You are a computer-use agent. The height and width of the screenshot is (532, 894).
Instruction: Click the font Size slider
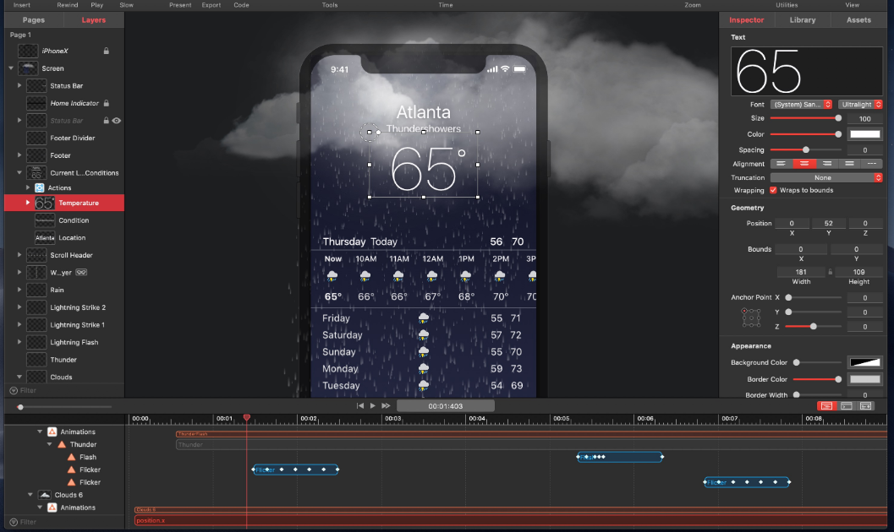806,118
